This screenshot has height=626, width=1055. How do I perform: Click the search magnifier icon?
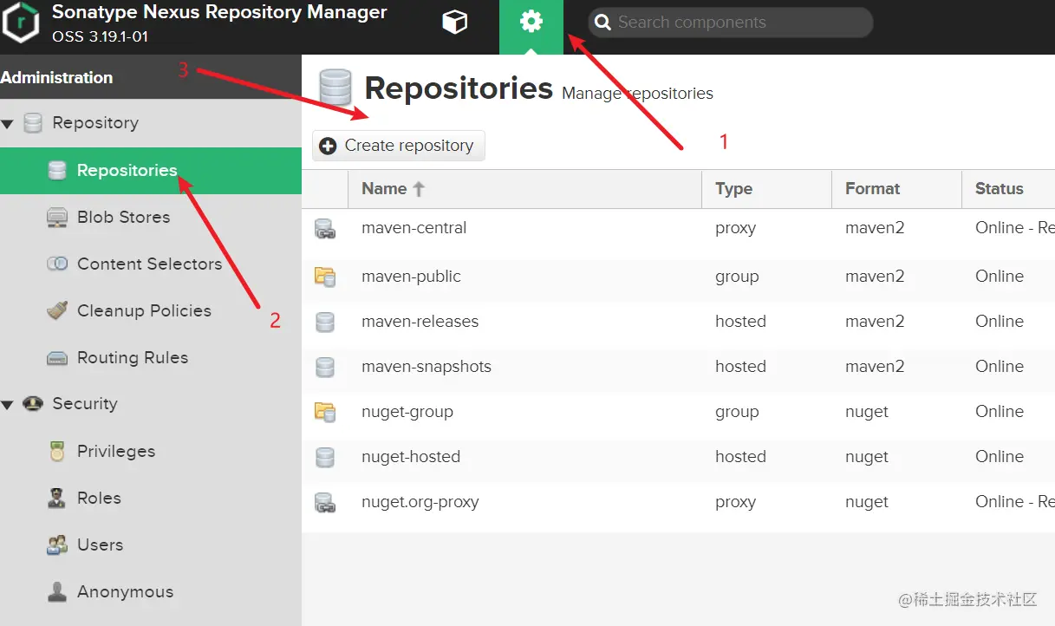(x=603, y=23)
